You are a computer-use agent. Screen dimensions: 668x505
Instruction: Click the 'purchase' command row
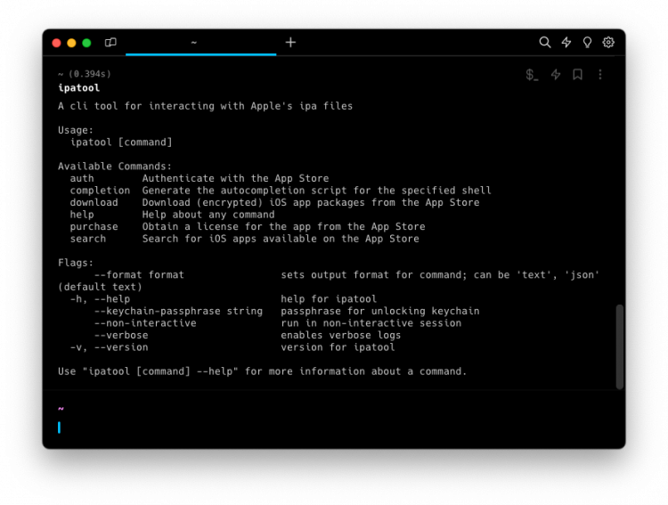tap(248, 227)
